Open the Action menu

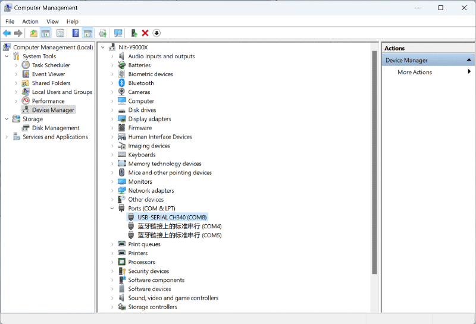pyautogui.click(x=30, y=21)
